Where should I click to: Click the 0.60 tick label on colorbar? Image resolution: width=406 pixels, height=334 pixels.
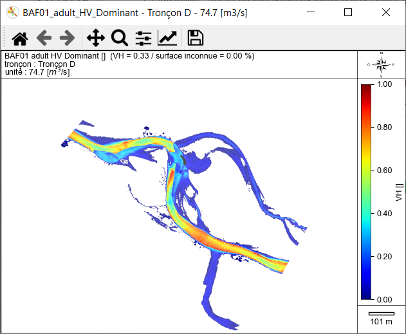tap(385, 171)
